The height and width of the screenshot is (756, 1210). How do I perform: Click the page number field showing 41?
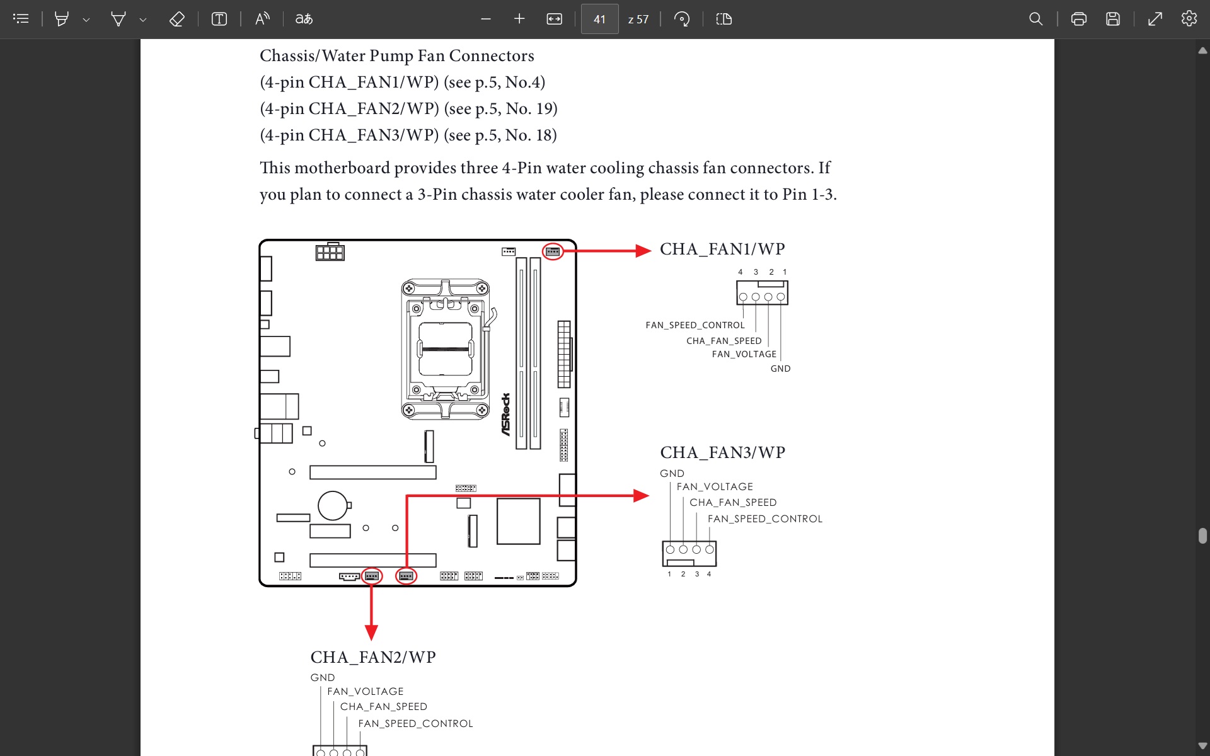click(599, 19)
